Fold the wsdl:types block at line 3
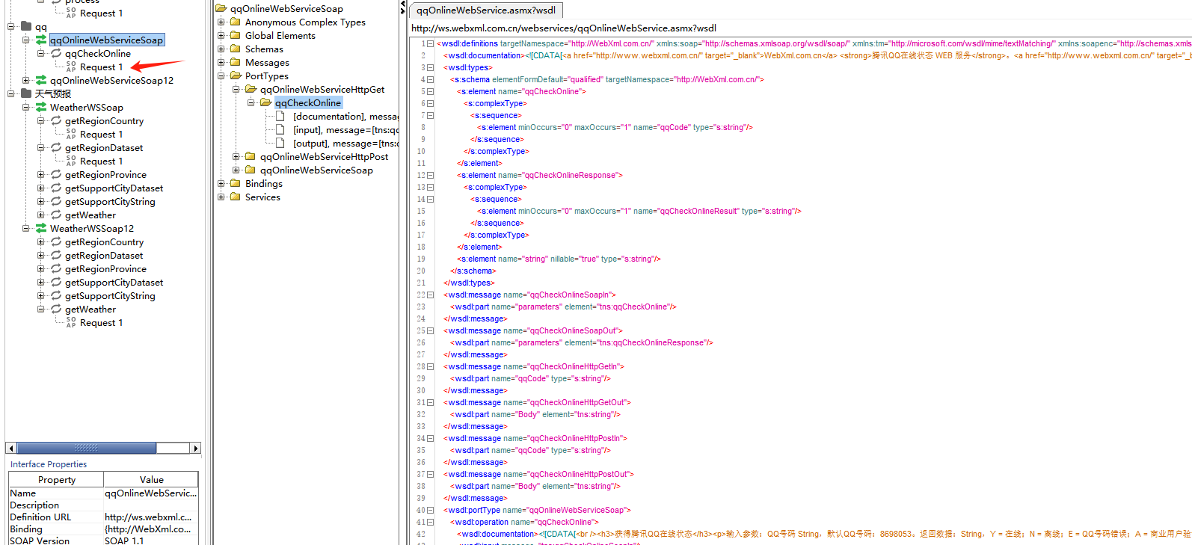 (x=430, y=67)
